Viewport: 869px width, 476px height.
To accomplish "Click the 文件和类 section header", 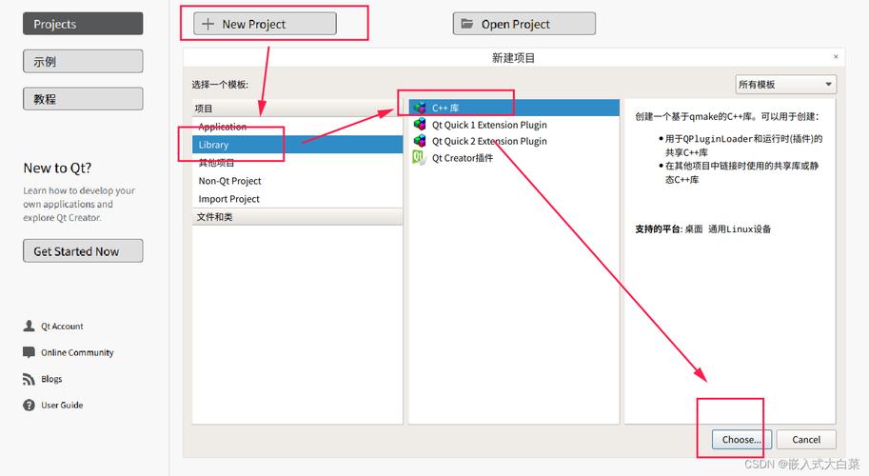I will point(297,217).
